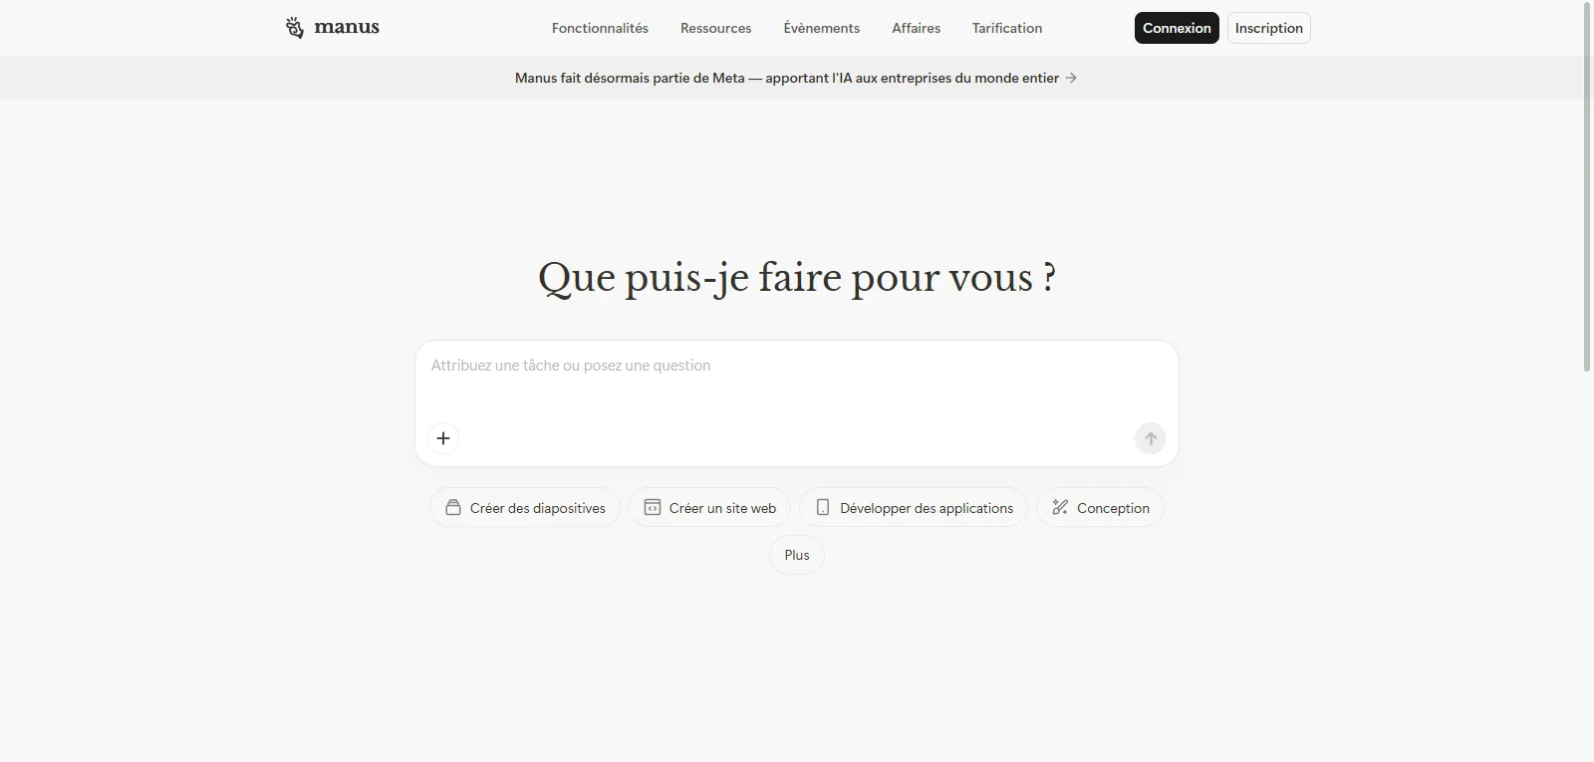The height and width of the screenshot is (762, 1594).
Task: Click the Connexion button
Action: (1176, 28)
